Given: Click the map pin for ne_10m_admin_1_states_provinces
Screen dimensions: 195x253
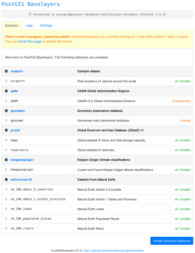Looking at the screenshot, I should tap(6, 199).
